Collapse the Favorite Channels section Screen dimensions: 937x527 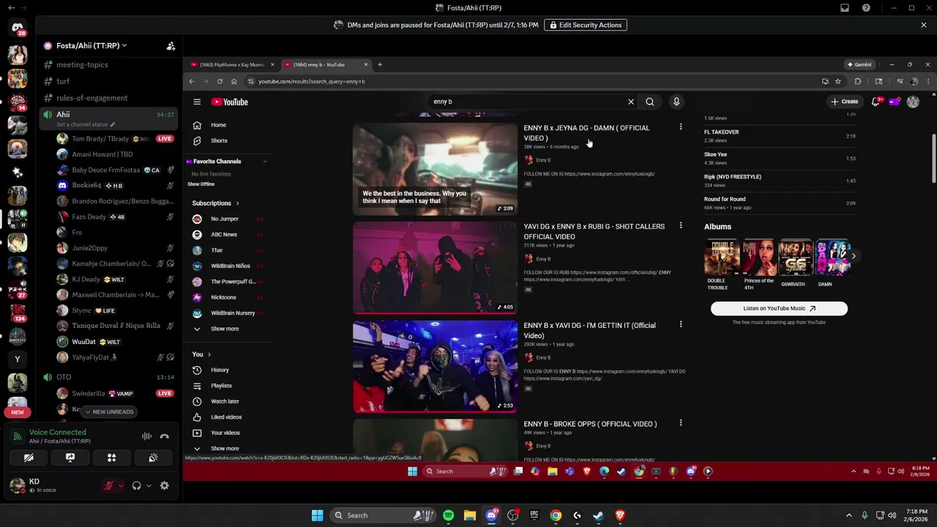click(265, 161)
